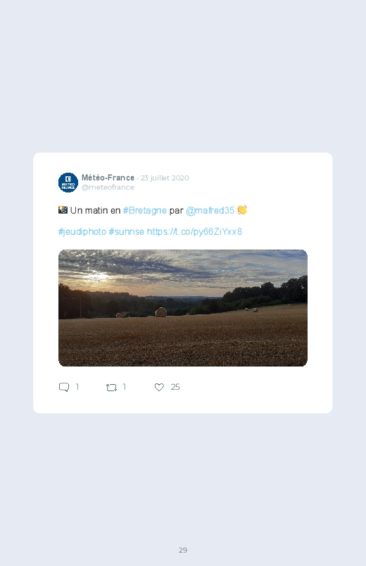Screen dimensions: 366x566
Task: Open the sunrise field photo
Action: click(183, 308)
